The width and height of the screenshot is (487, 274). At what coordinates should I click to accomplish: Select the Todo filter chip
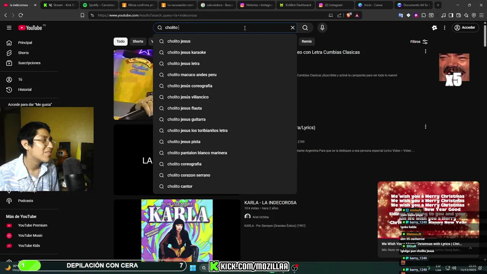click(x=121, y=41)
